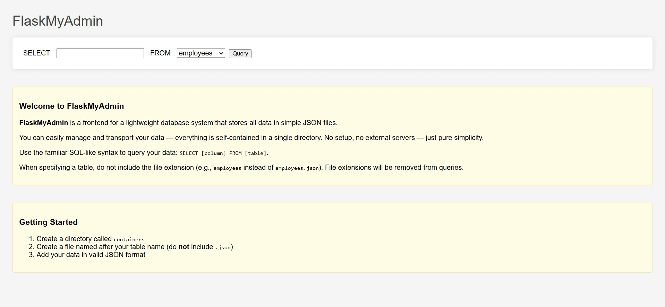Click the 'Getting Started' heading
Screen dimensions: 665x307
[x=49, y=222]
